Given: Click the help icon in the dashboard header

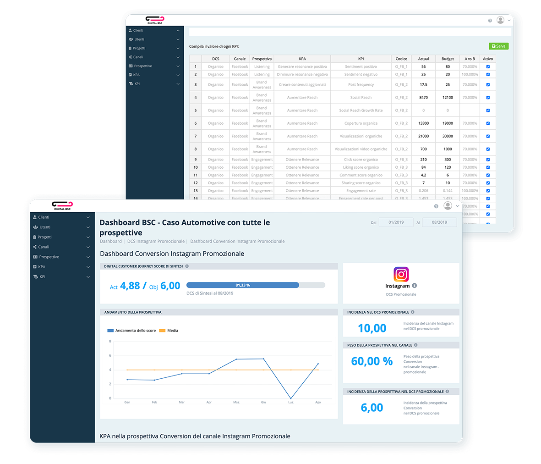Looking at the screenshot, I should point(436,206).
